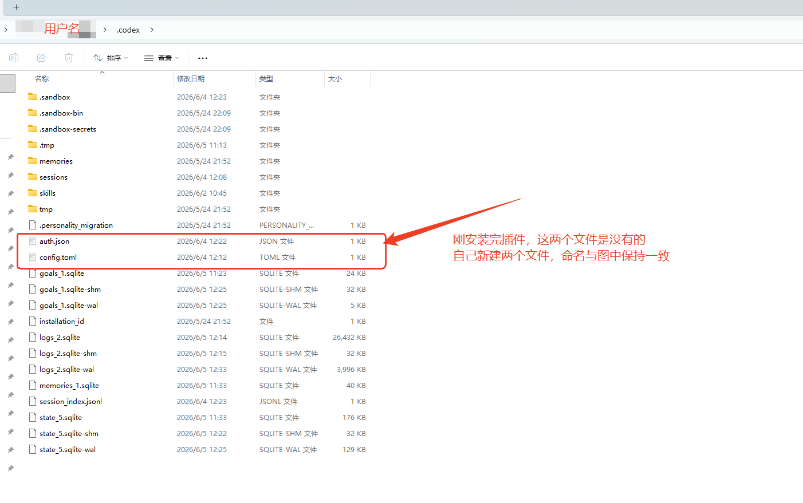Viewport: 803px width, 503px height.
Task: Select the .tmp folder icon
Action: tap(33, 145)
